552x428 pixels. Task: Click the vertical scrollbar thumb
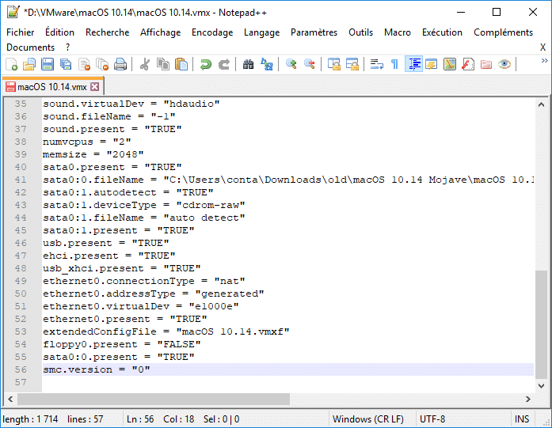tap(541, 324)
